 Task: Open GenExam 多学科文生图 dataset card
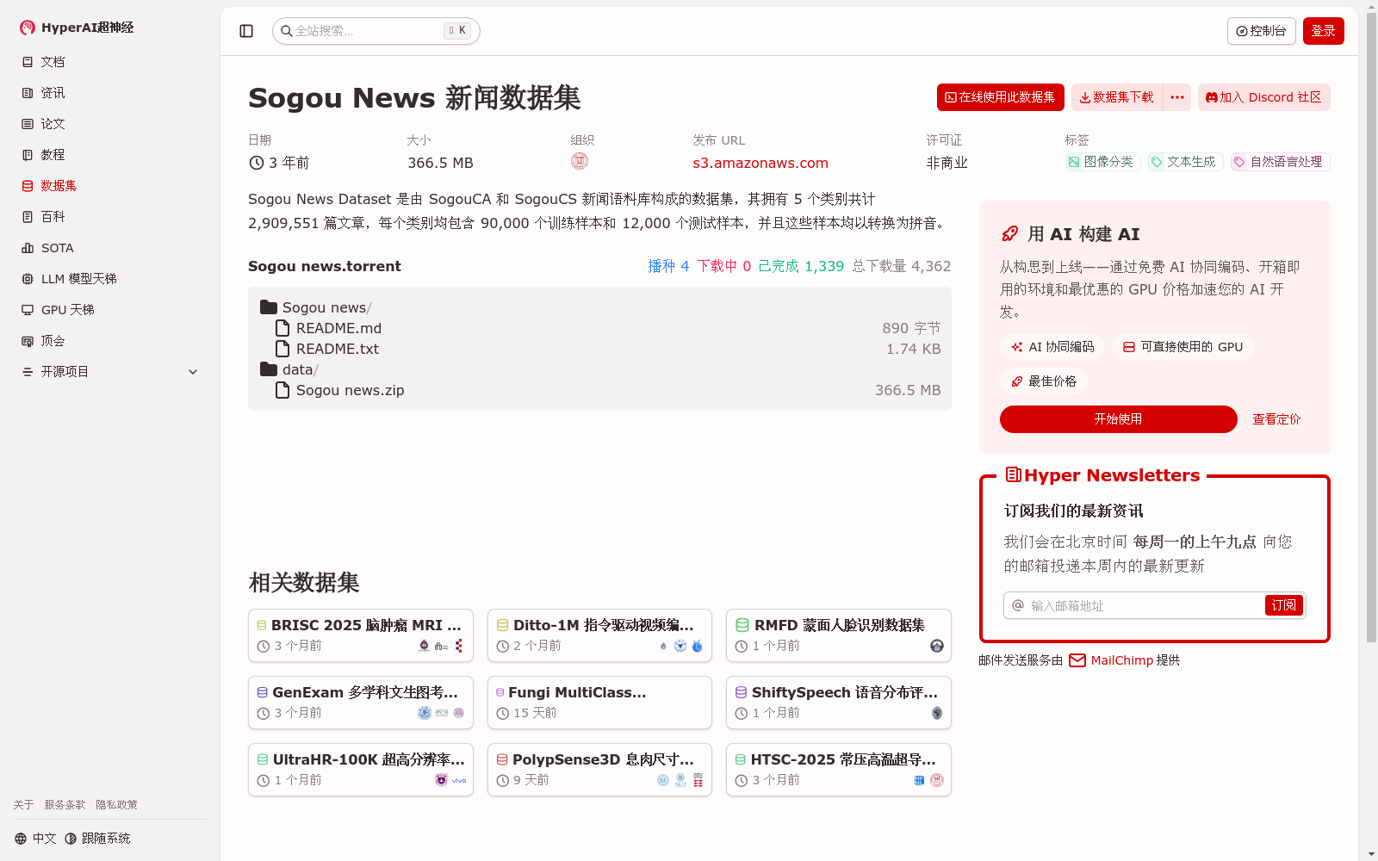361,703
